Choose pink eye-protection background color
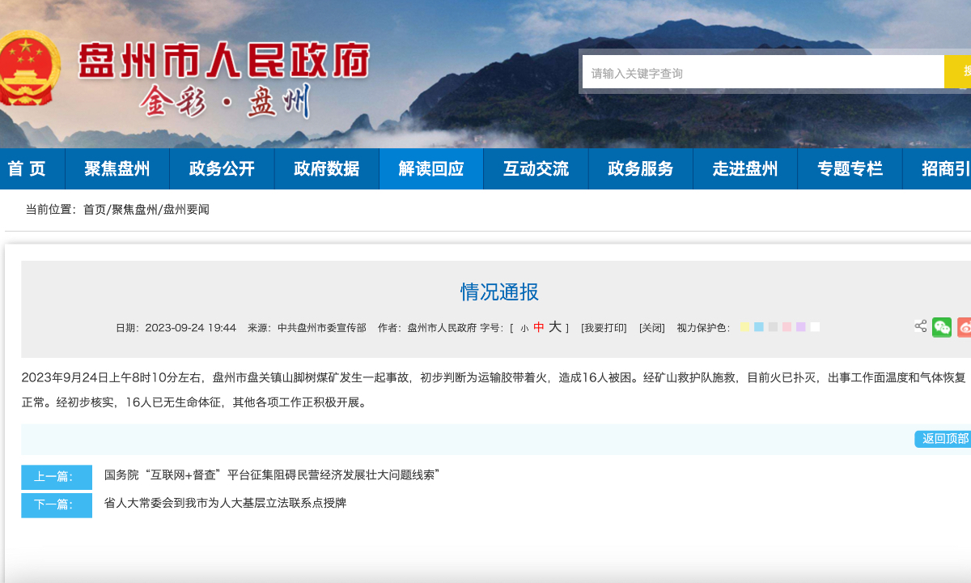This screenshot has width=971, height=583. tap(787, 327)
